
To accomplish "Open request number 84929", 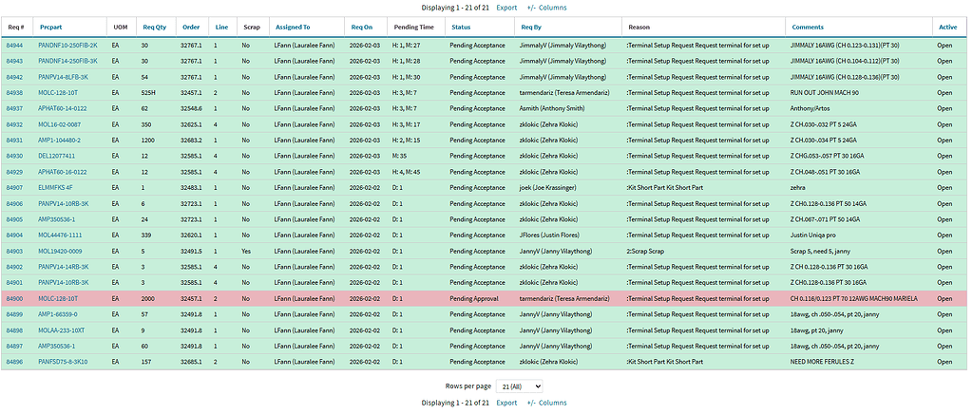I will (15, 172).
